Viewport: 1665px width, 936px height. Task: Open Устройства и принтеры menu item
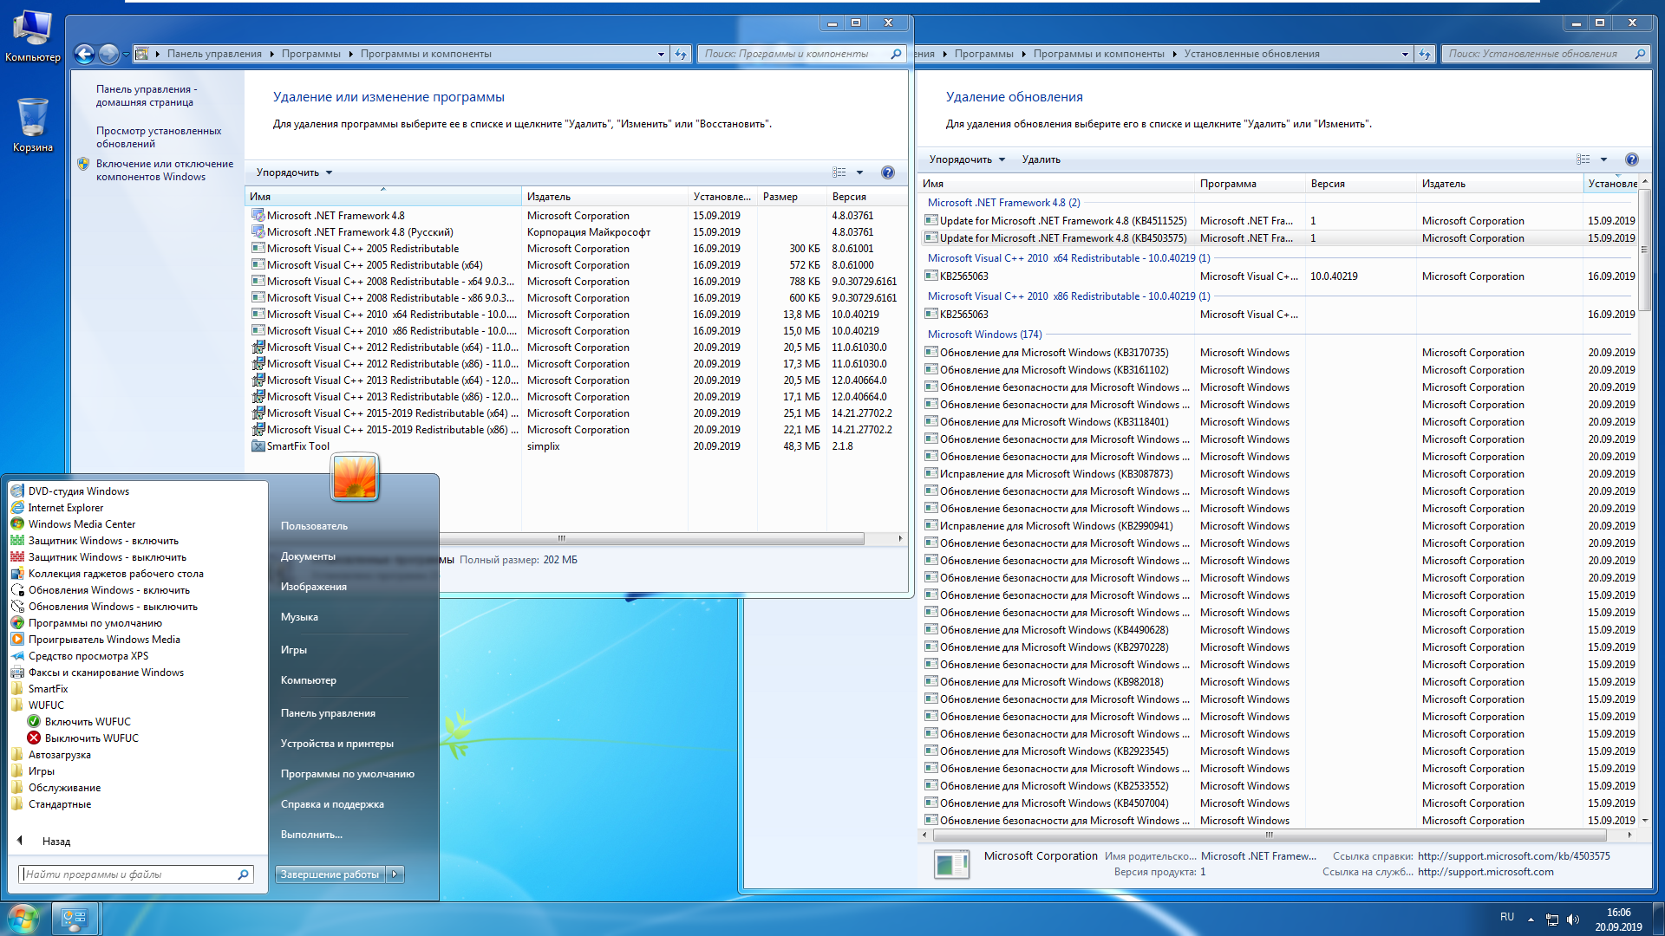point(336,744)
